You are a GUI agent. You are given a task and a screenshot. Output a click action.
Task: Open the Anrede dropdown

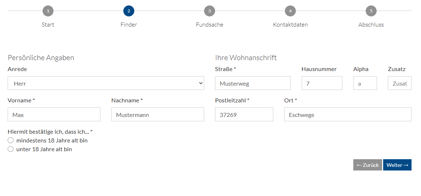[x=106, y=83]
